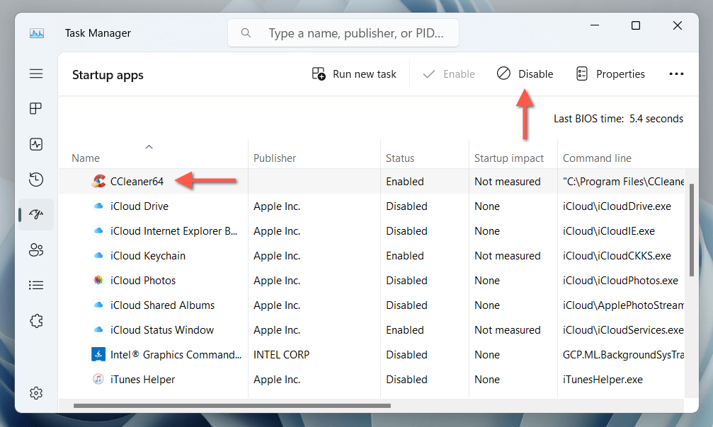Open the Processes page icon in sidebar
This screenshot has height=427, width=713.
click(36, 109)
